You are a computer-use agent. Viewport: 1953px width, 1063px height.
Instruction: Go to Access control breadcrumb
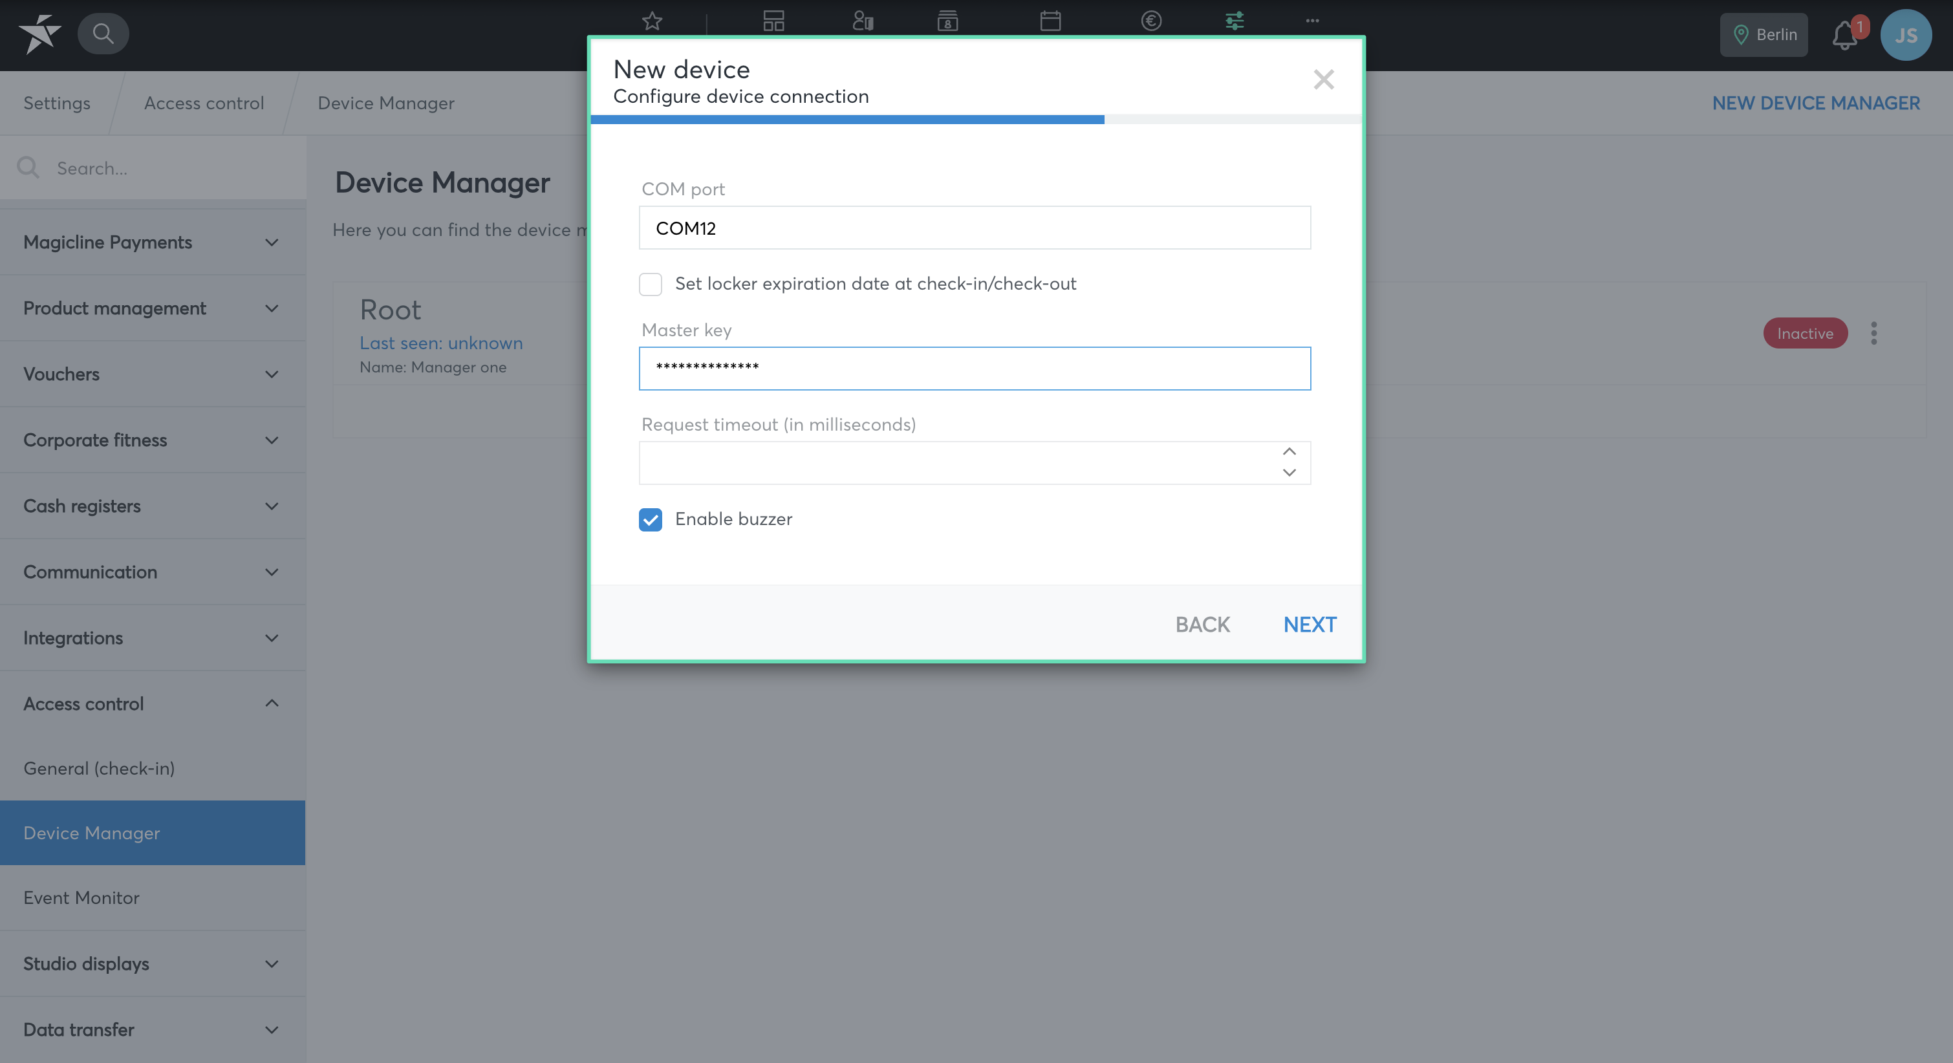tap(204, 103)
